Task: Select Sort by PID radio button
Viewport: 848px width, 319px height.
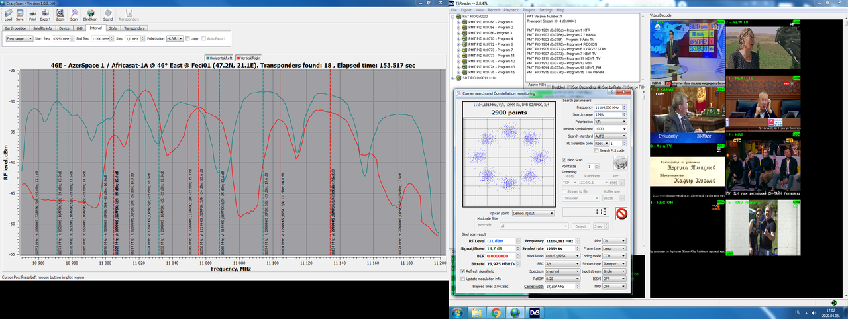Action: (x=624, y=87)
